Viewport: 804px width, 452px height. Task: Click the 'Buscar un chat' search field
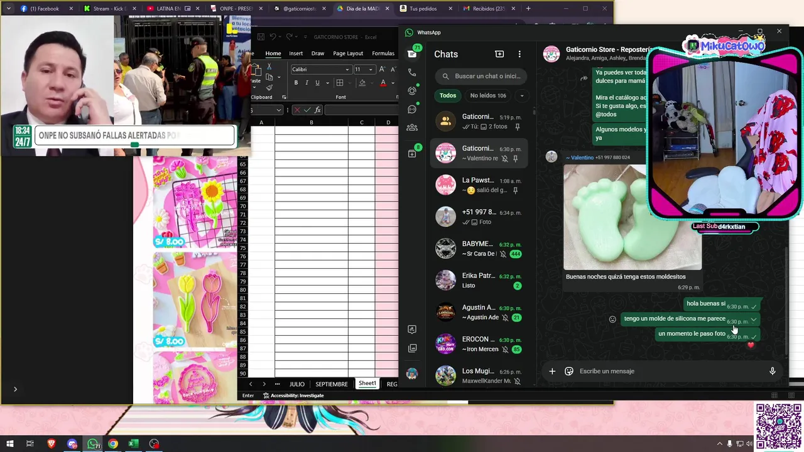[482, 76]
